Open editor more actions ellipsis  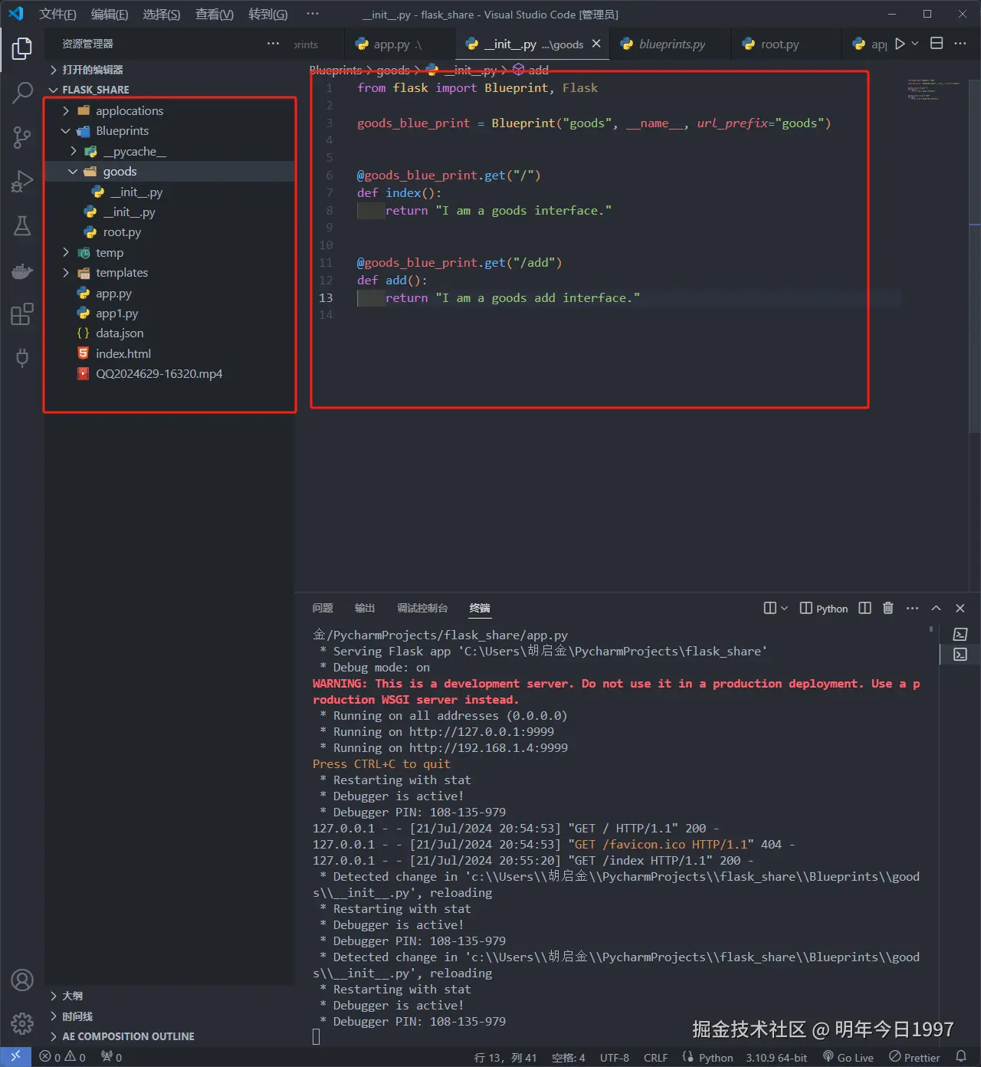960,44
